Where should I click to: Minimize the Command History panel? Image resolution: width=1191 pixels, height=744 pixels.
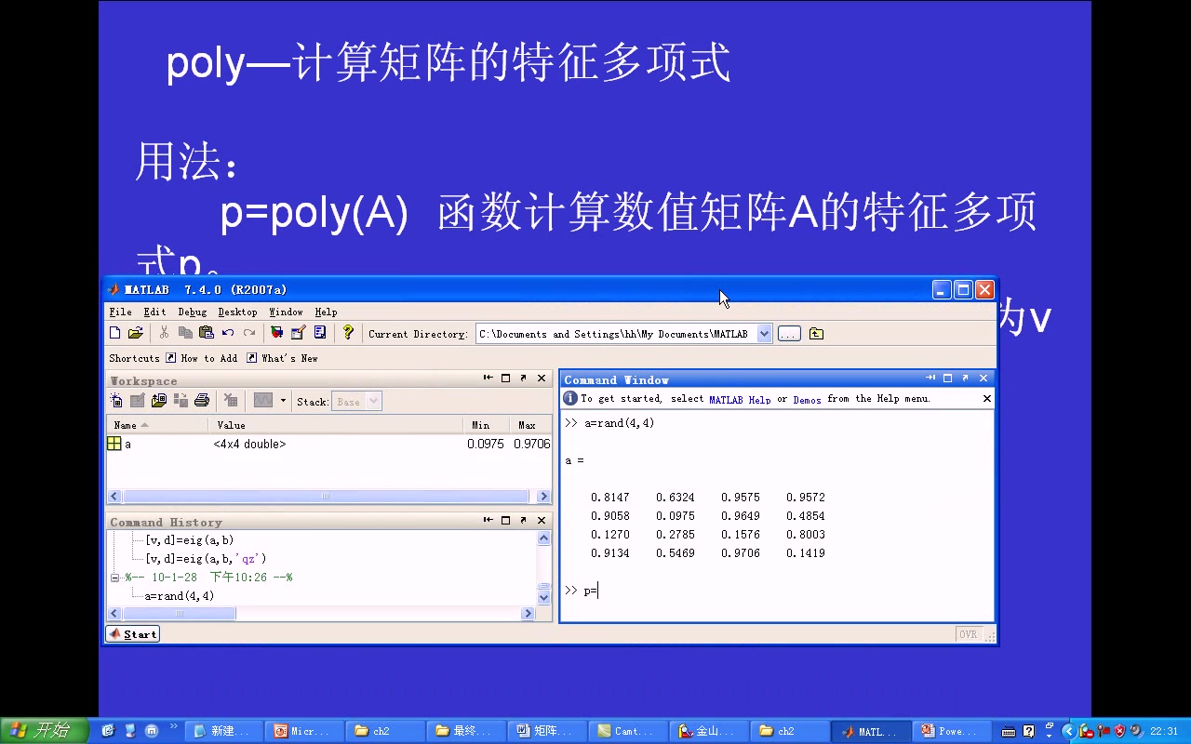pos(488,521)
